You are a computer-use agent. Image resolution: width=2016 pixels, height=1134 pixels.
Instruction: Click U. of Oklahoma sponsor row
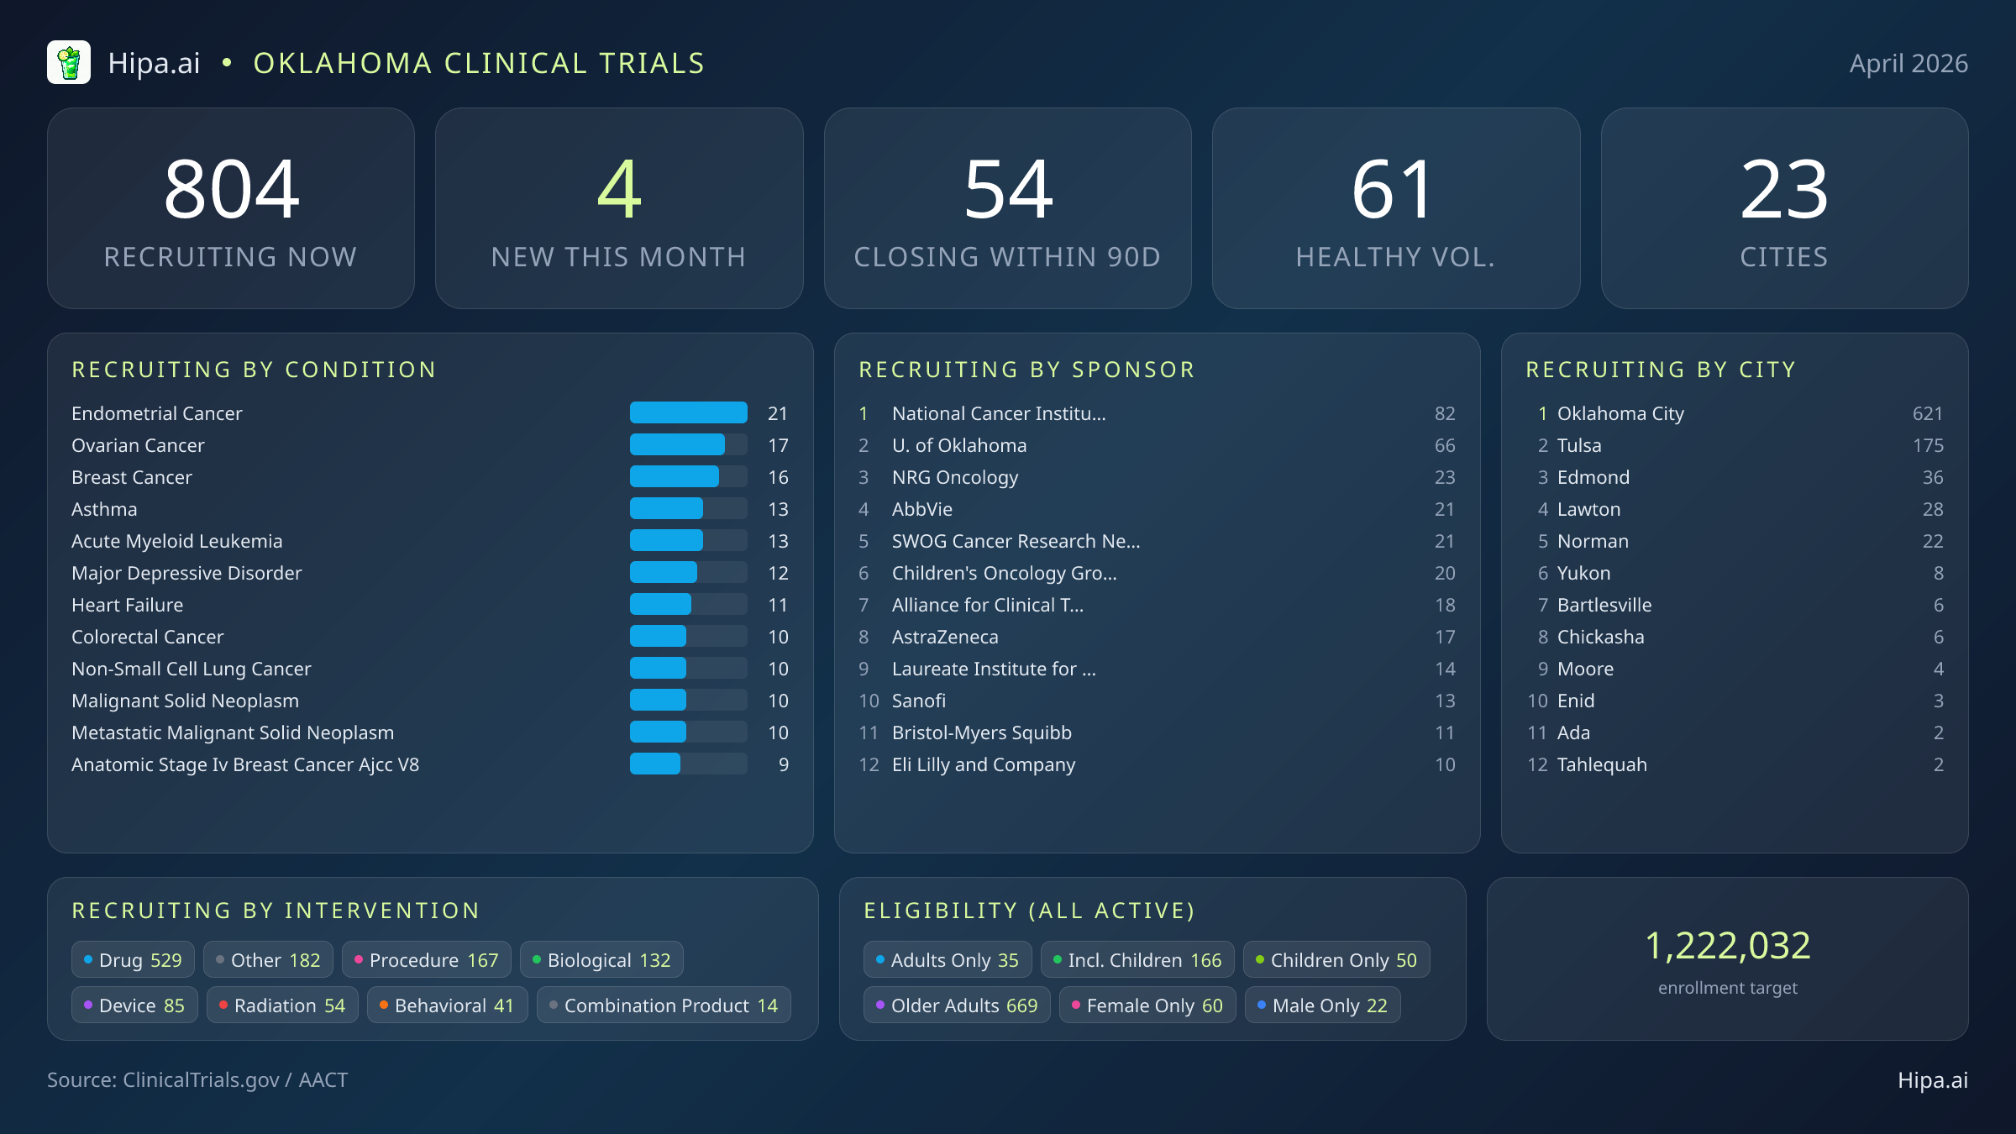coord(1157,445)
